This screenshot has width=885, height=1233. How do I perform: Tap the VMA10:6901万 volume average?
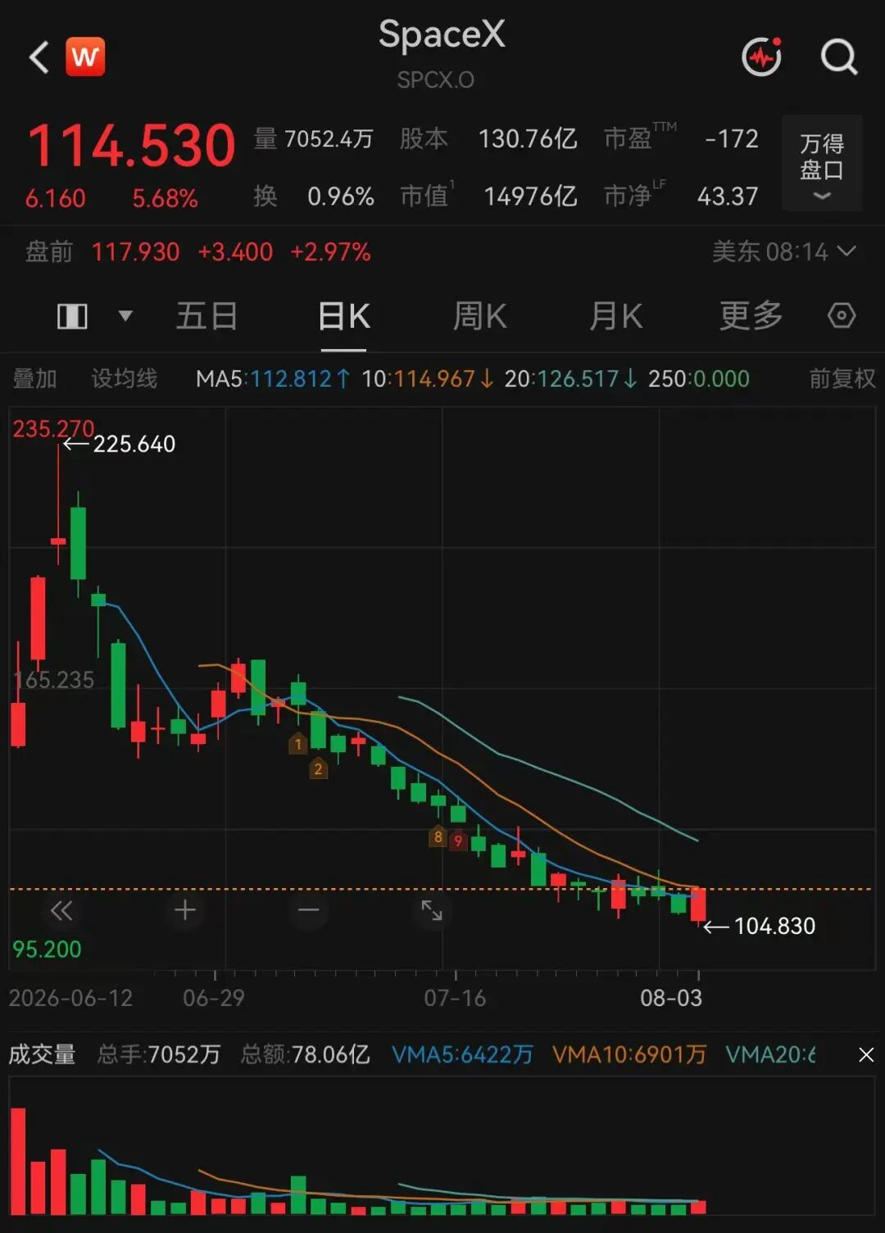click(629, 1054)
